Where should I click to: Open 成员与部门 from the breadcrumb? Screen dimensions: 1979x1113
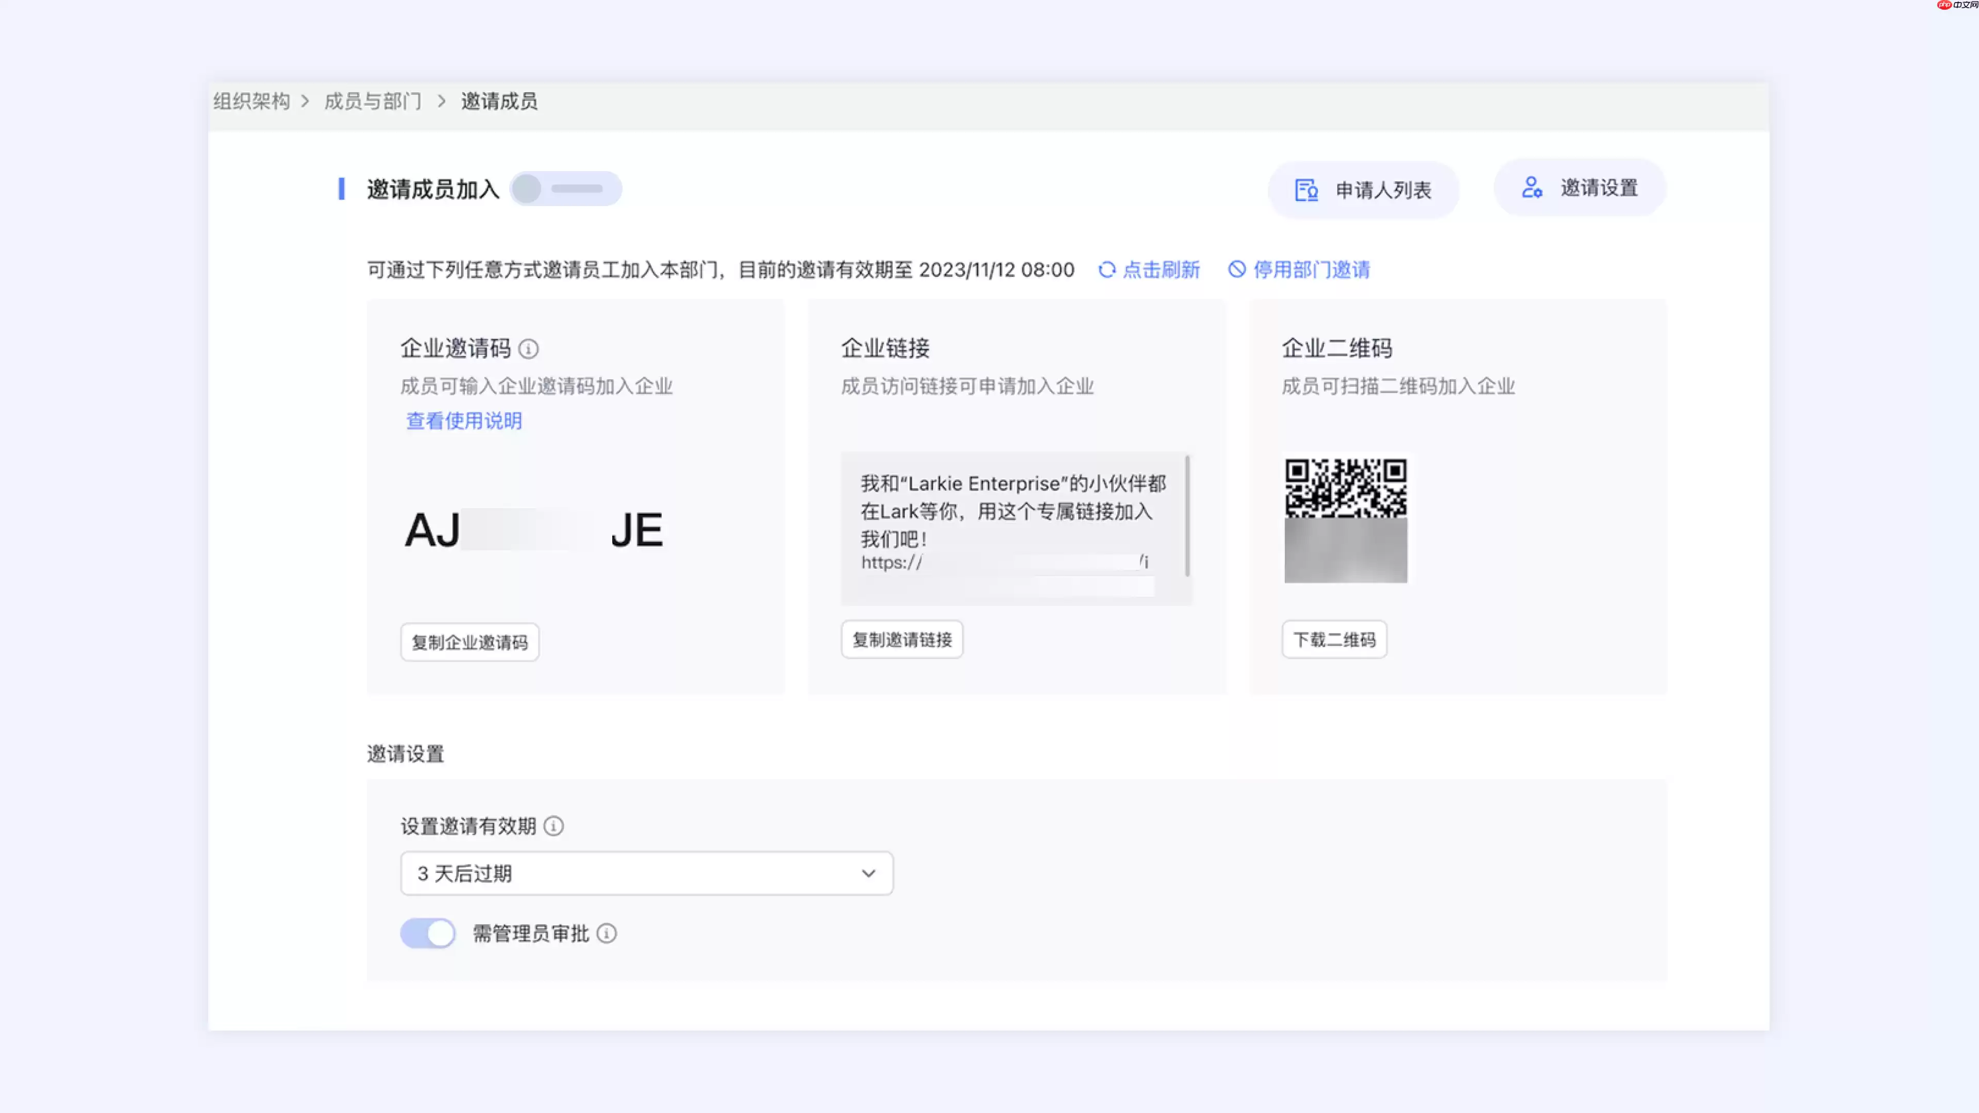[372, 100]
